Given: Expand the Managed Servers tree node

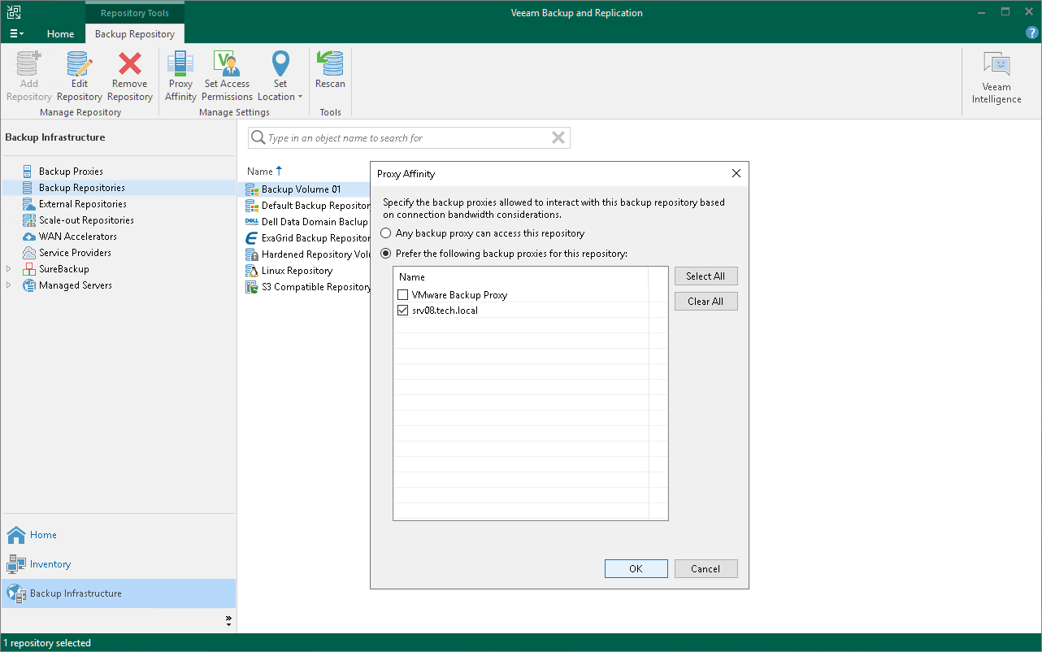Looking at the screenshot, I should pyautogui.click(x=9, y=285).
